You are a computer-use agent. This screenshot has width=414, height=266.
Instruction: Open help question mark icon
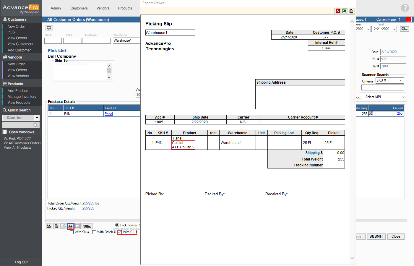(x=405, y=8)
